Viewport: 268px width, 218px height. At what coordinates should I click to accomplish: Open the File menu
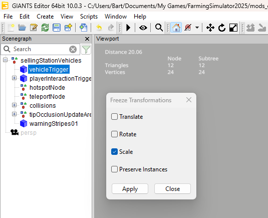pyautogui.click(x=8, y=17)
